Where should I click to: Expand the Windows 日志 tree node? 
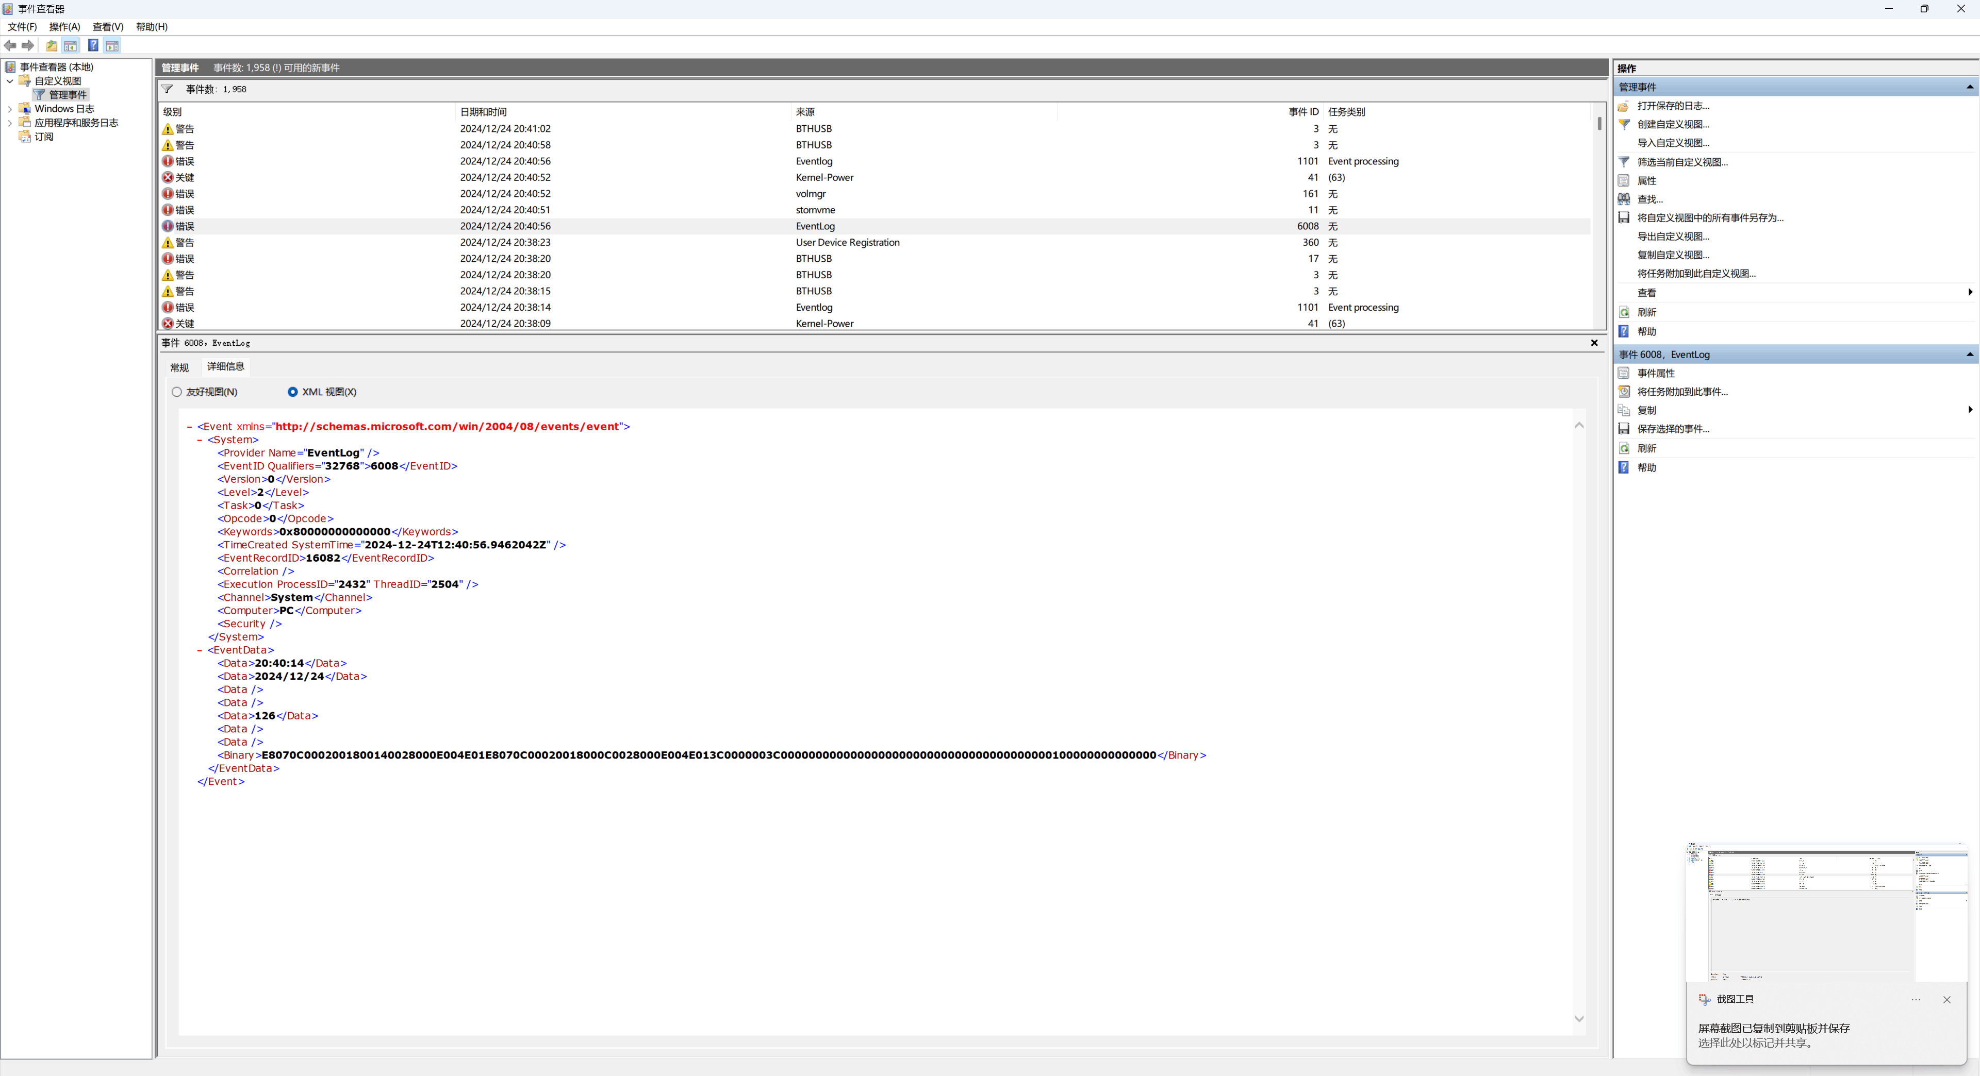click(x=10, y=109)
